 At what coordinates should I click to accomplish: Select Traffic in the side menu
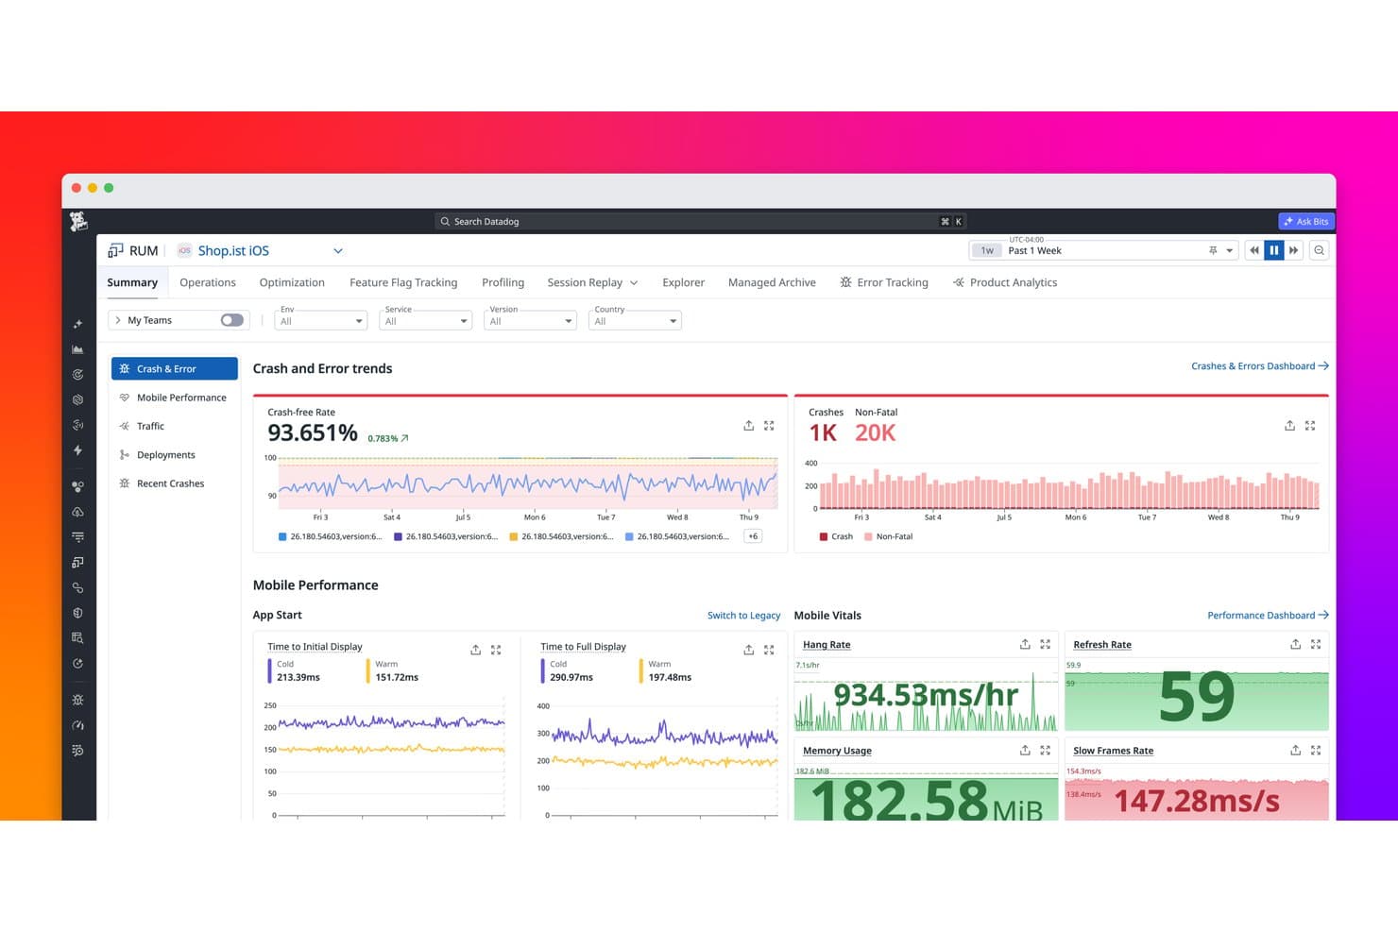[x=175, y=426]
